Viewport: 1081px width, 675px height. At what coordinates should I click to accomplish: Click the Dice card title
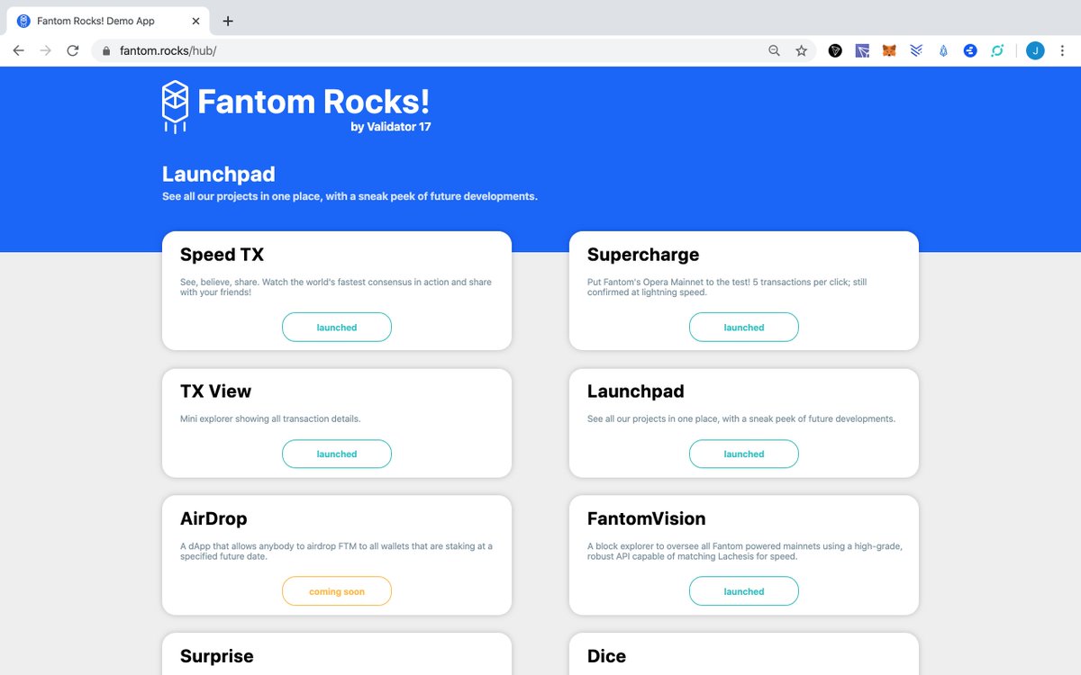point(606,656)
